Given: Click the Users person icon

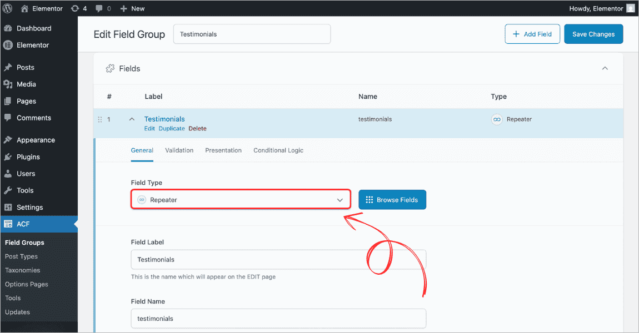Looking at the screenshot, I should (8, 173).
